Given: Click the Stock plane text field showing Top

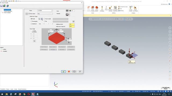Looking at the screenshot, I should pos(45,14).
